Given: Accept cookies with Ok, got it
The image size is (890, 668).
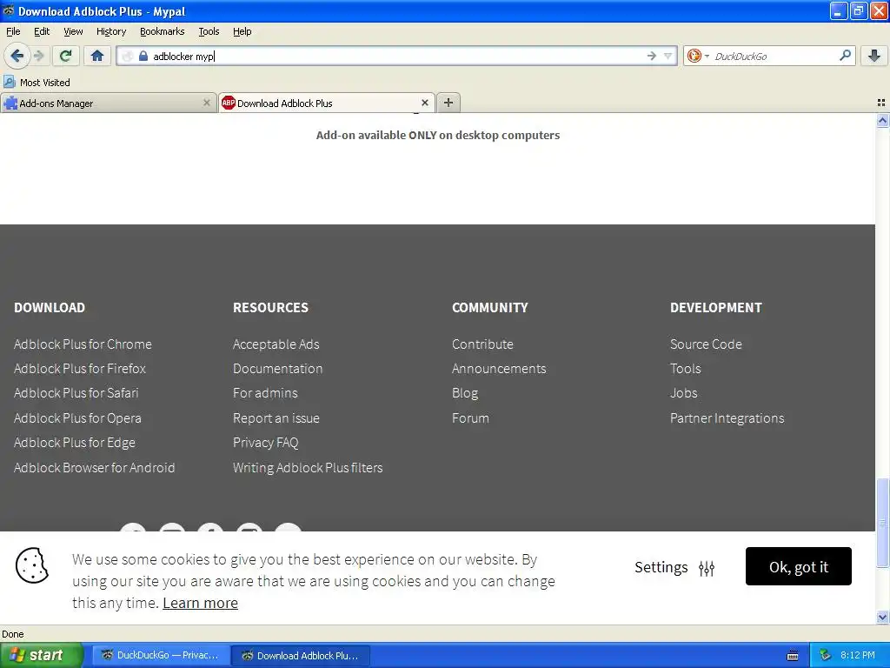Looking at the screenshot, I should point(798,566).
